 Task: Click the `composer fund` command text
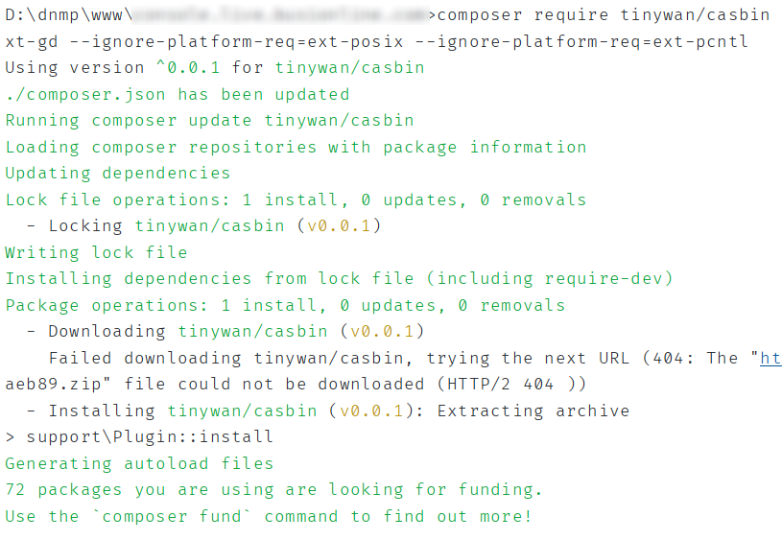coord(172,517)
